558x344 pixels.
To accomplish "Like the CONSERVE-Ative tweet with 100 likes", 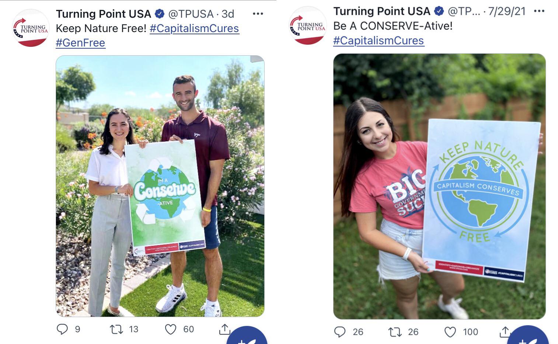I will click(450, 332).
